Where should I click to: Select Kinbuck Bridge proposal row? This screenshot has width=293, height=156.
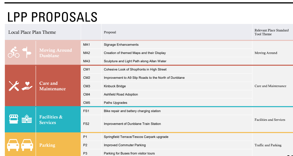click(x=115, y=86)
